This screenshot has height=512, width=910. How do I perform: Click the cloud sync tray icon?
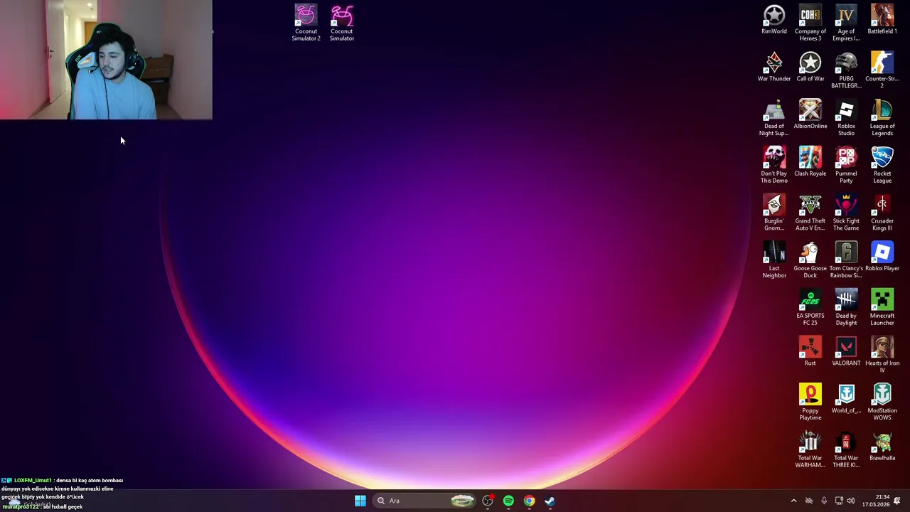pyautogui.click(x=808, y=501)
